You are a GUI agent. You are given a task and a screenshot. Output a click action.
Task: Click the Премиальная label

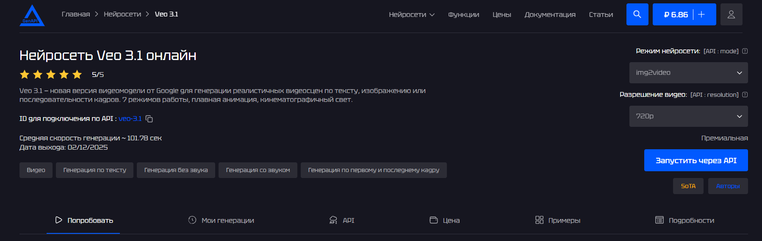coord(724,138)
